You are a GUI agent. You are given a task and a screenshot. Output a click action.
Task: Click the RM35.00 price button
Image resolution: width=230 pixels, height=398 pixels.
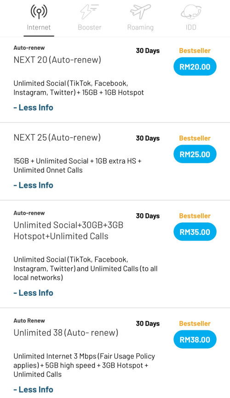195,232
